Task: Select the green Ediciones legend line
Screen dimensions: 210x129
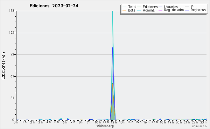Action: (139, 7)
